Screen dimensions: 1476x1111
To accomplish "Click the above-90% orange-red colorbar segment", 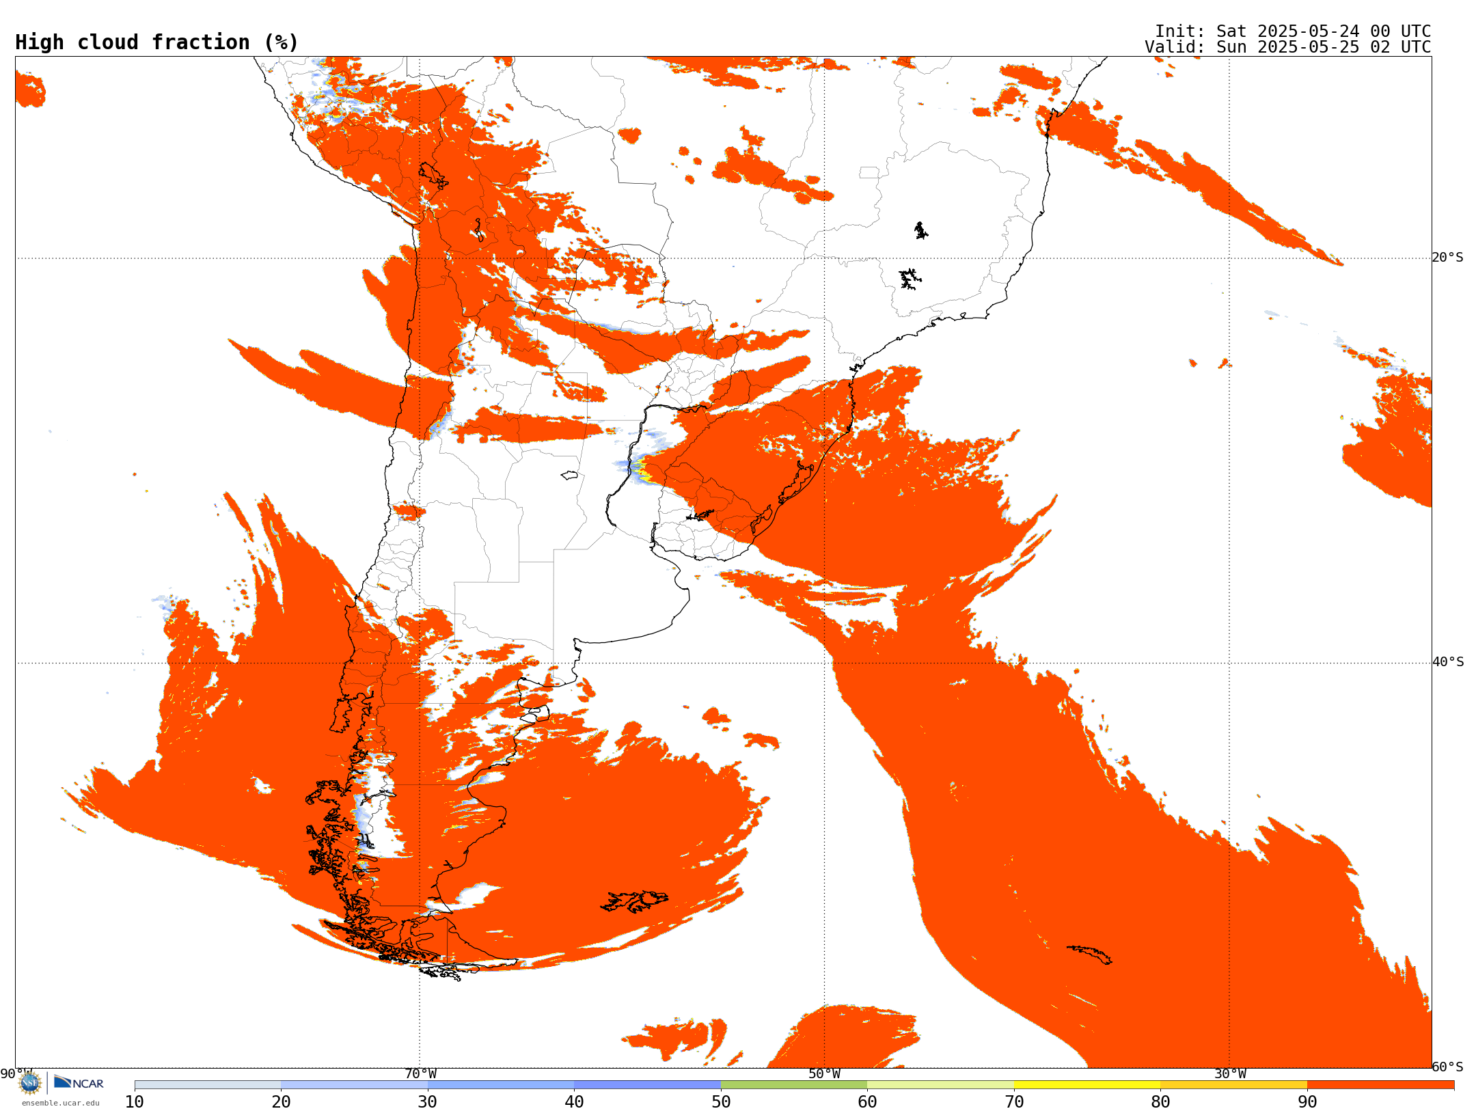I will 1380,1085.
